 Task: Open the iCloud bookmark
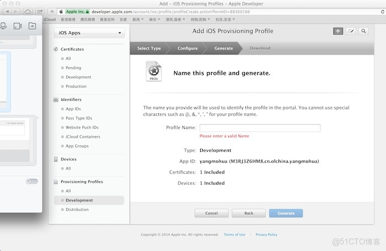pos(50,19)
